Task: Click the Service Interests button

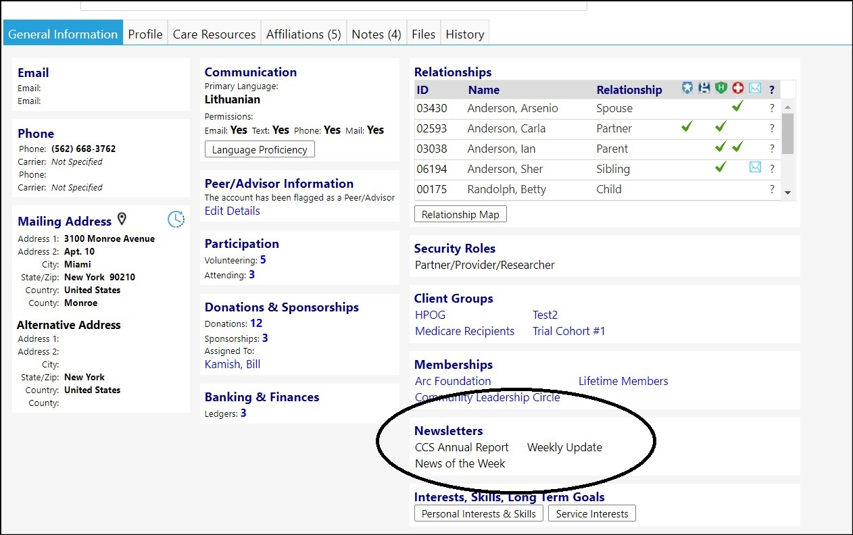Action: pyautogui.click(x=592, y=513)
